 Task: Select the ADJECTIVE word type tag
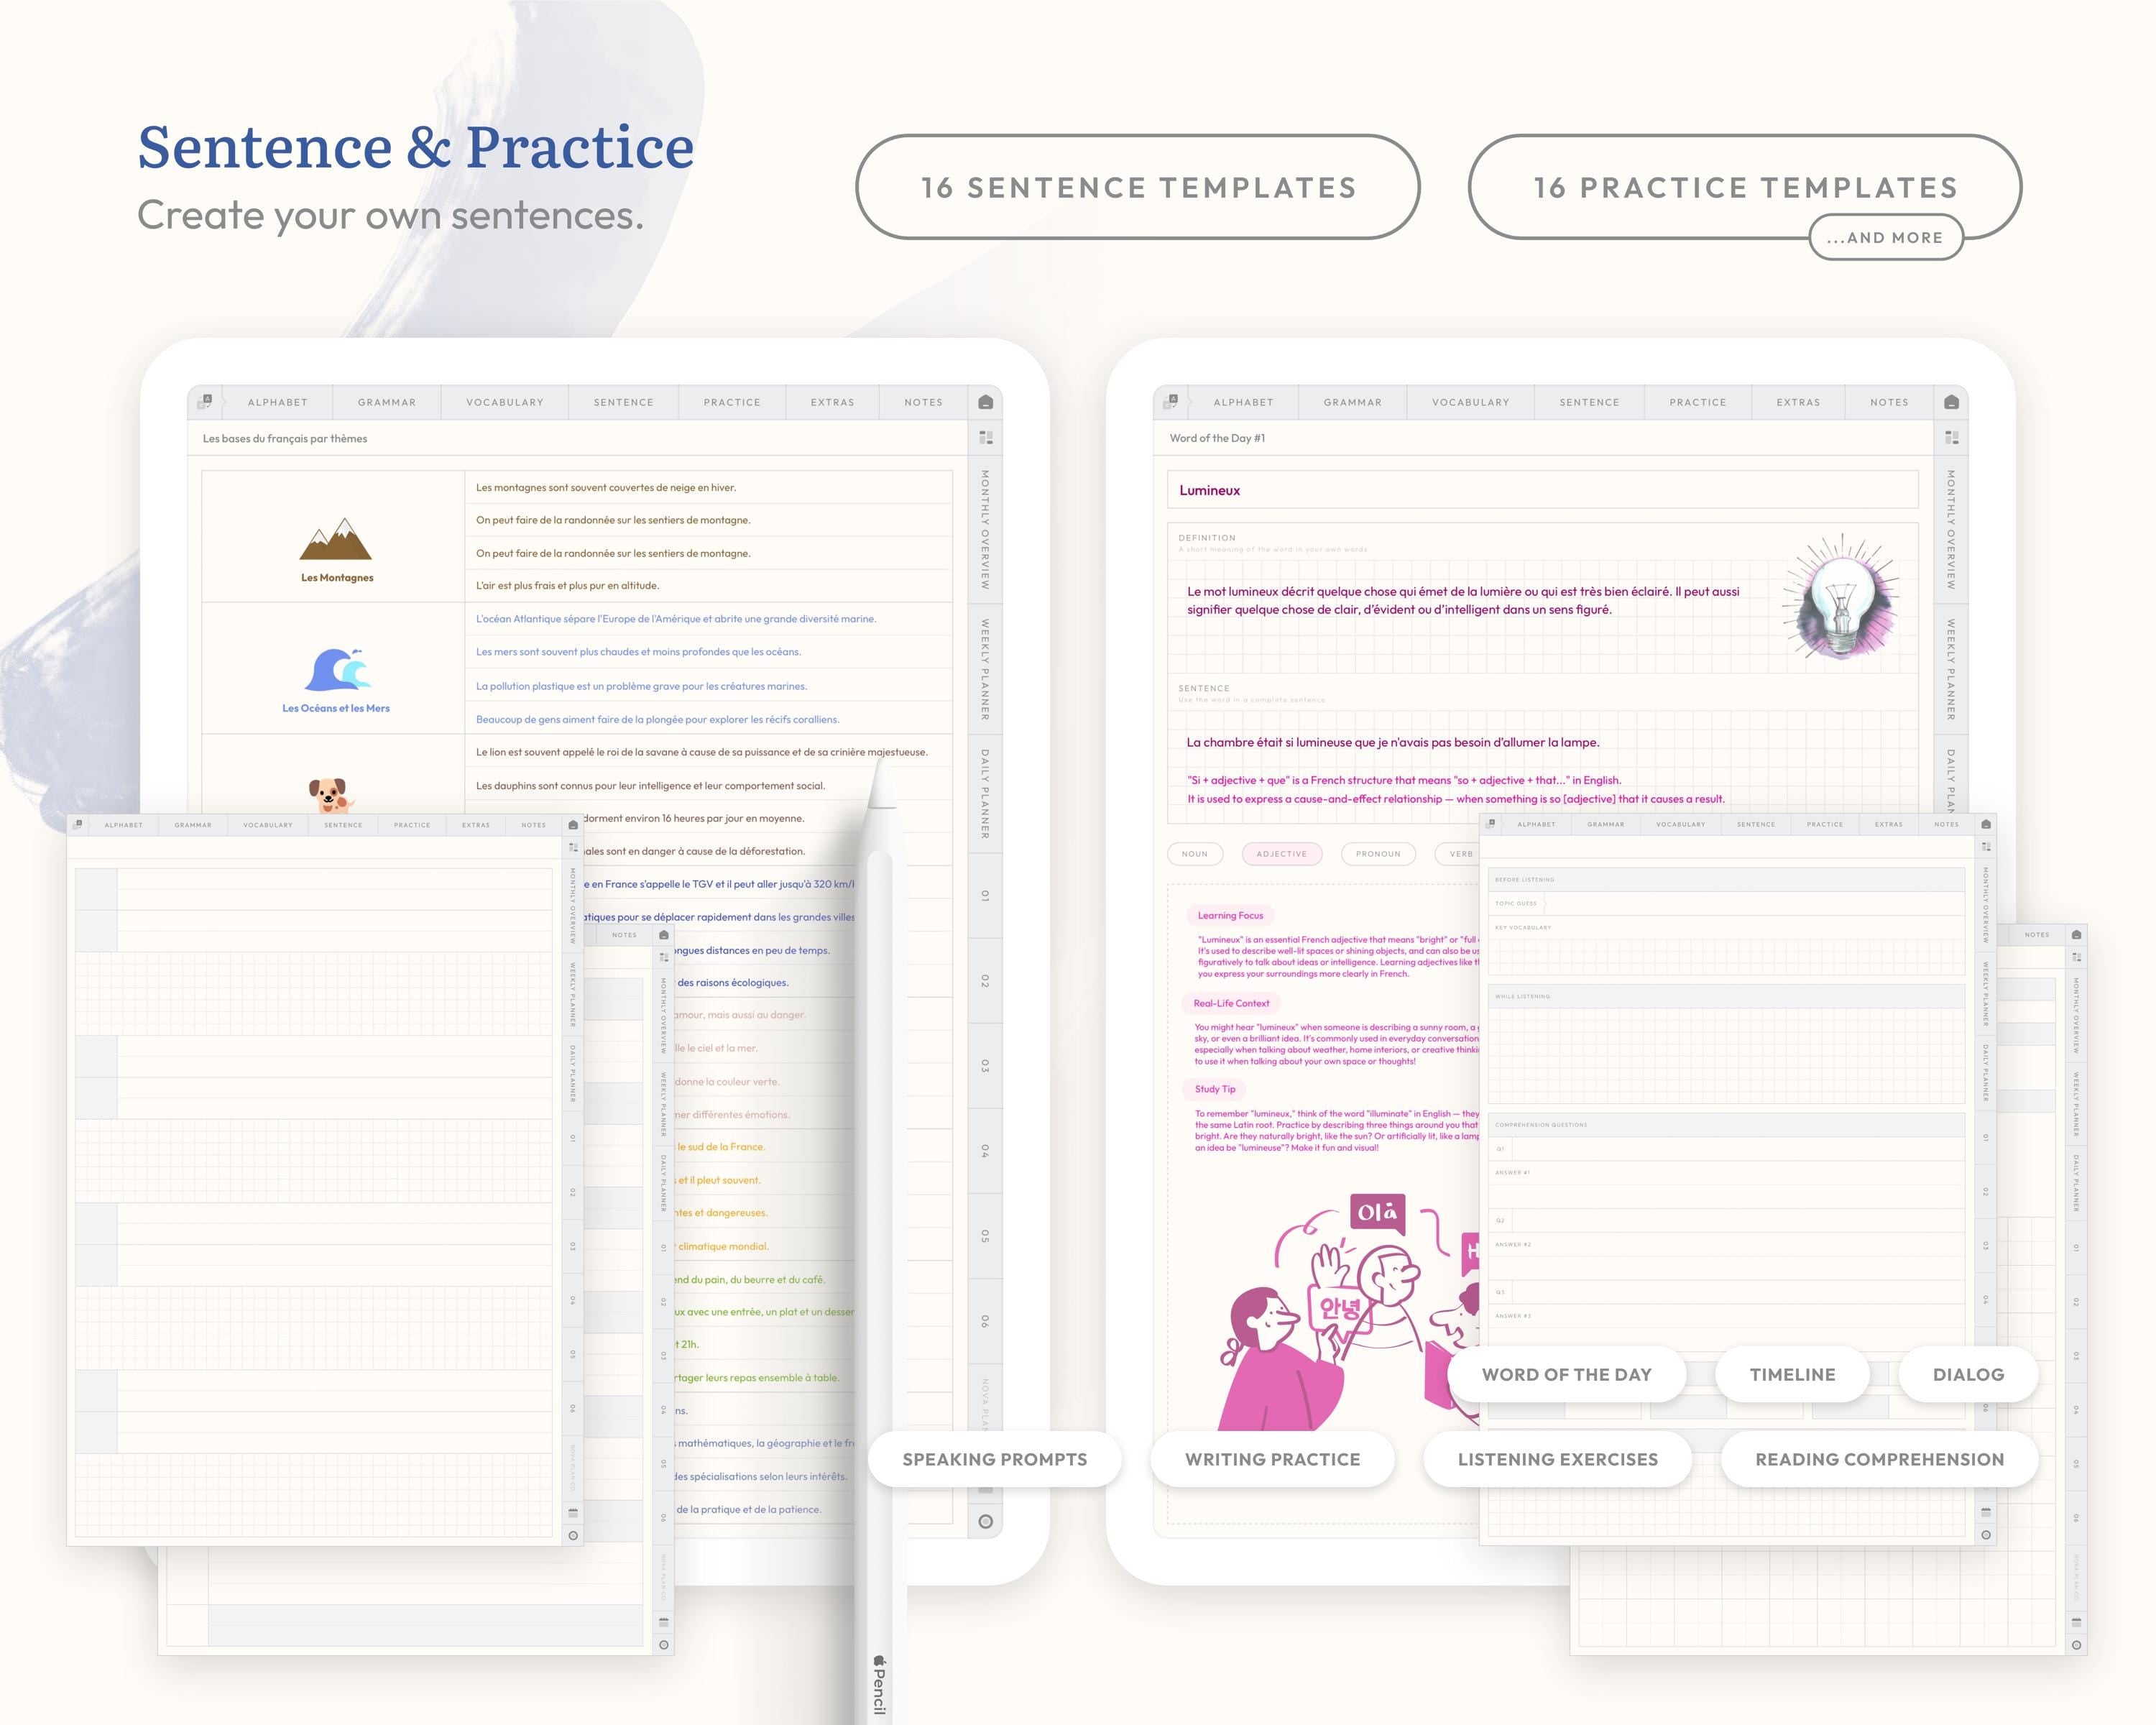tap(1281, 854)
